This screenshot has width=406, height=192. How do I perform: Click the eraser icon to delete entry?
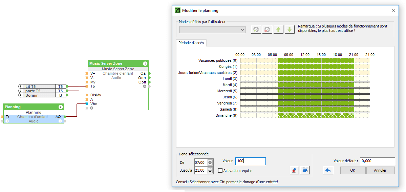pyautogui.click(x=294, y=170)
